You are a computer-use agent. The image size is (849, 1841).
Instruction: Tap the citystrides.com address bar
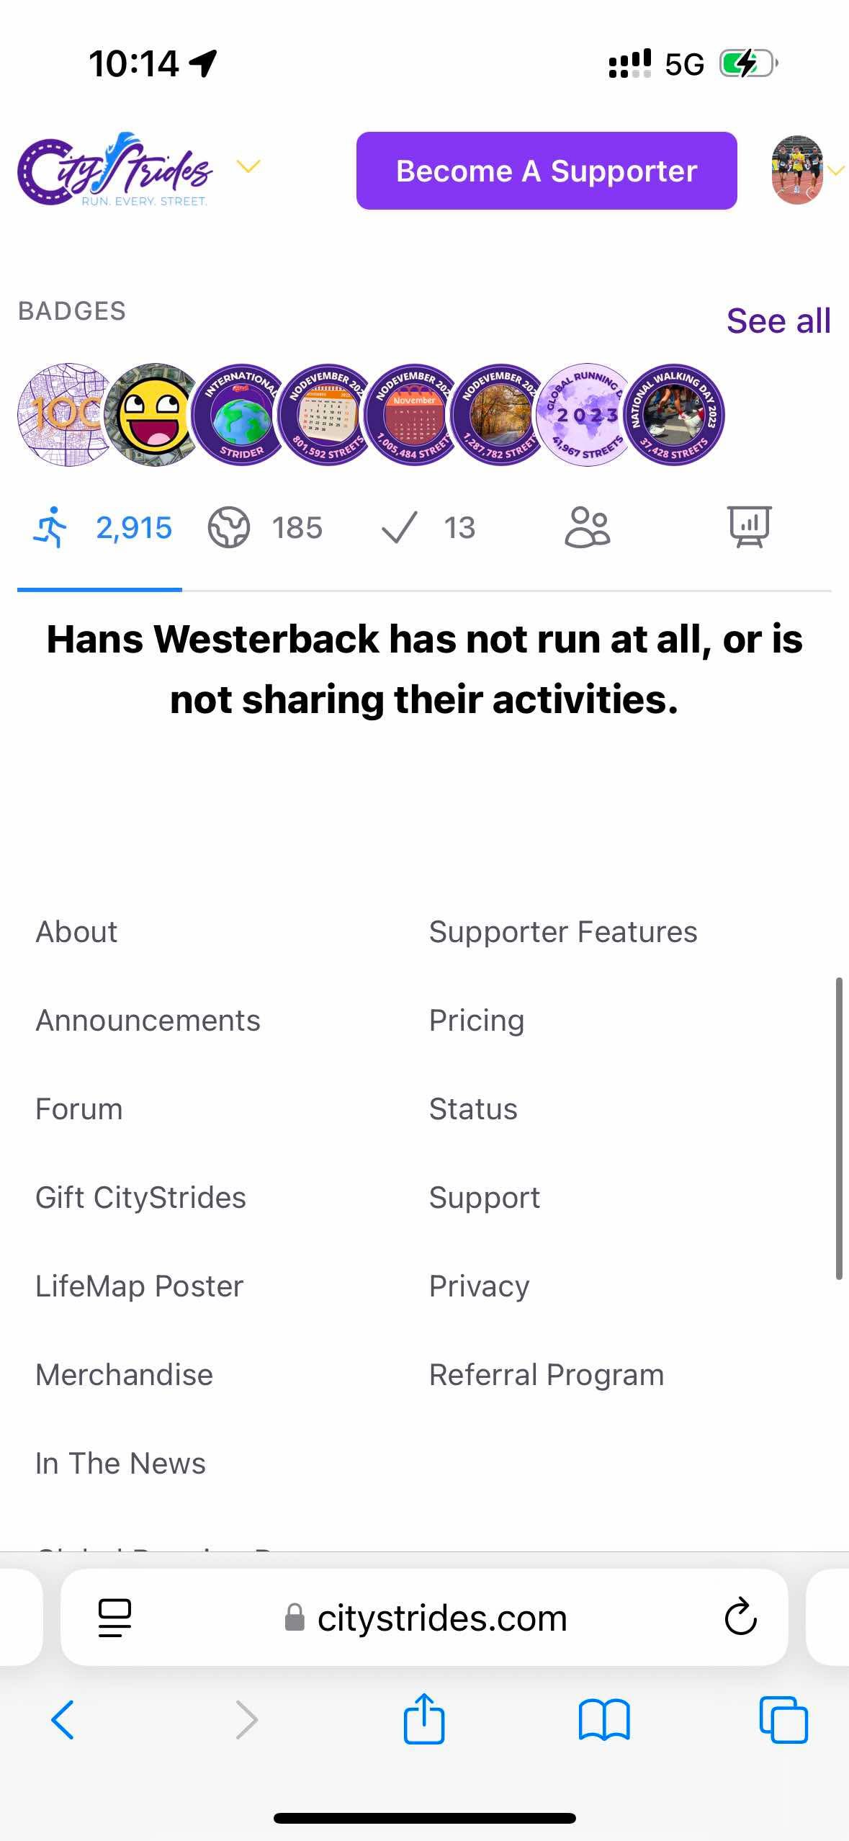441,1618
